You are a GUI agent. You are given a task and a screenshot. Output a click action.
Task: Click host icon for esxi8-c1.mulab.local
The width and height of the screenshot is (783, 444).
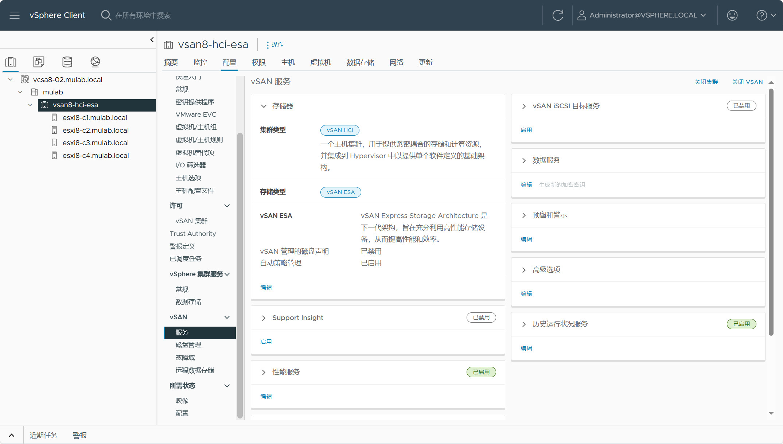click(54, 117)
